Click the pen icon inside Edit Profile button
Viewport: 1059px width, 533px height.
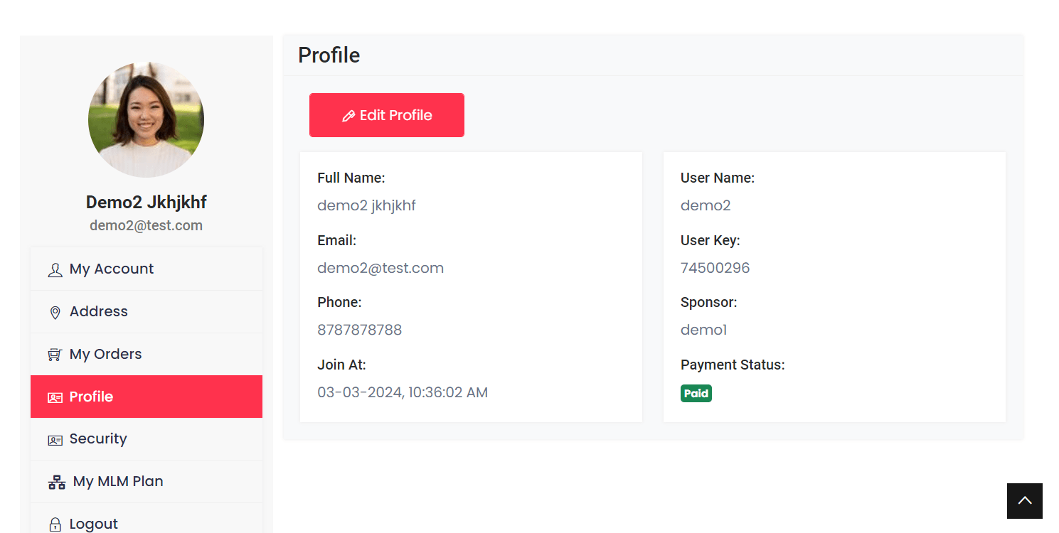348,115
